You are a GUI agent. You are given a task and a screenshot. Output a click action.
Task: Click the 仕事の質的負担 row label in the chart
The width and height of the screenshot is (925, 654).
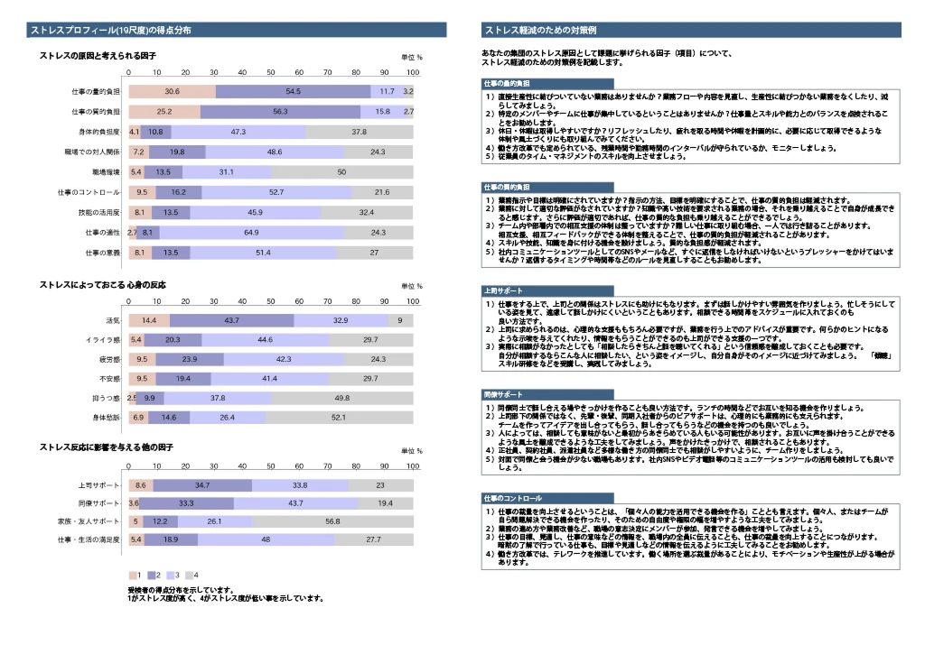click(96, 112)
